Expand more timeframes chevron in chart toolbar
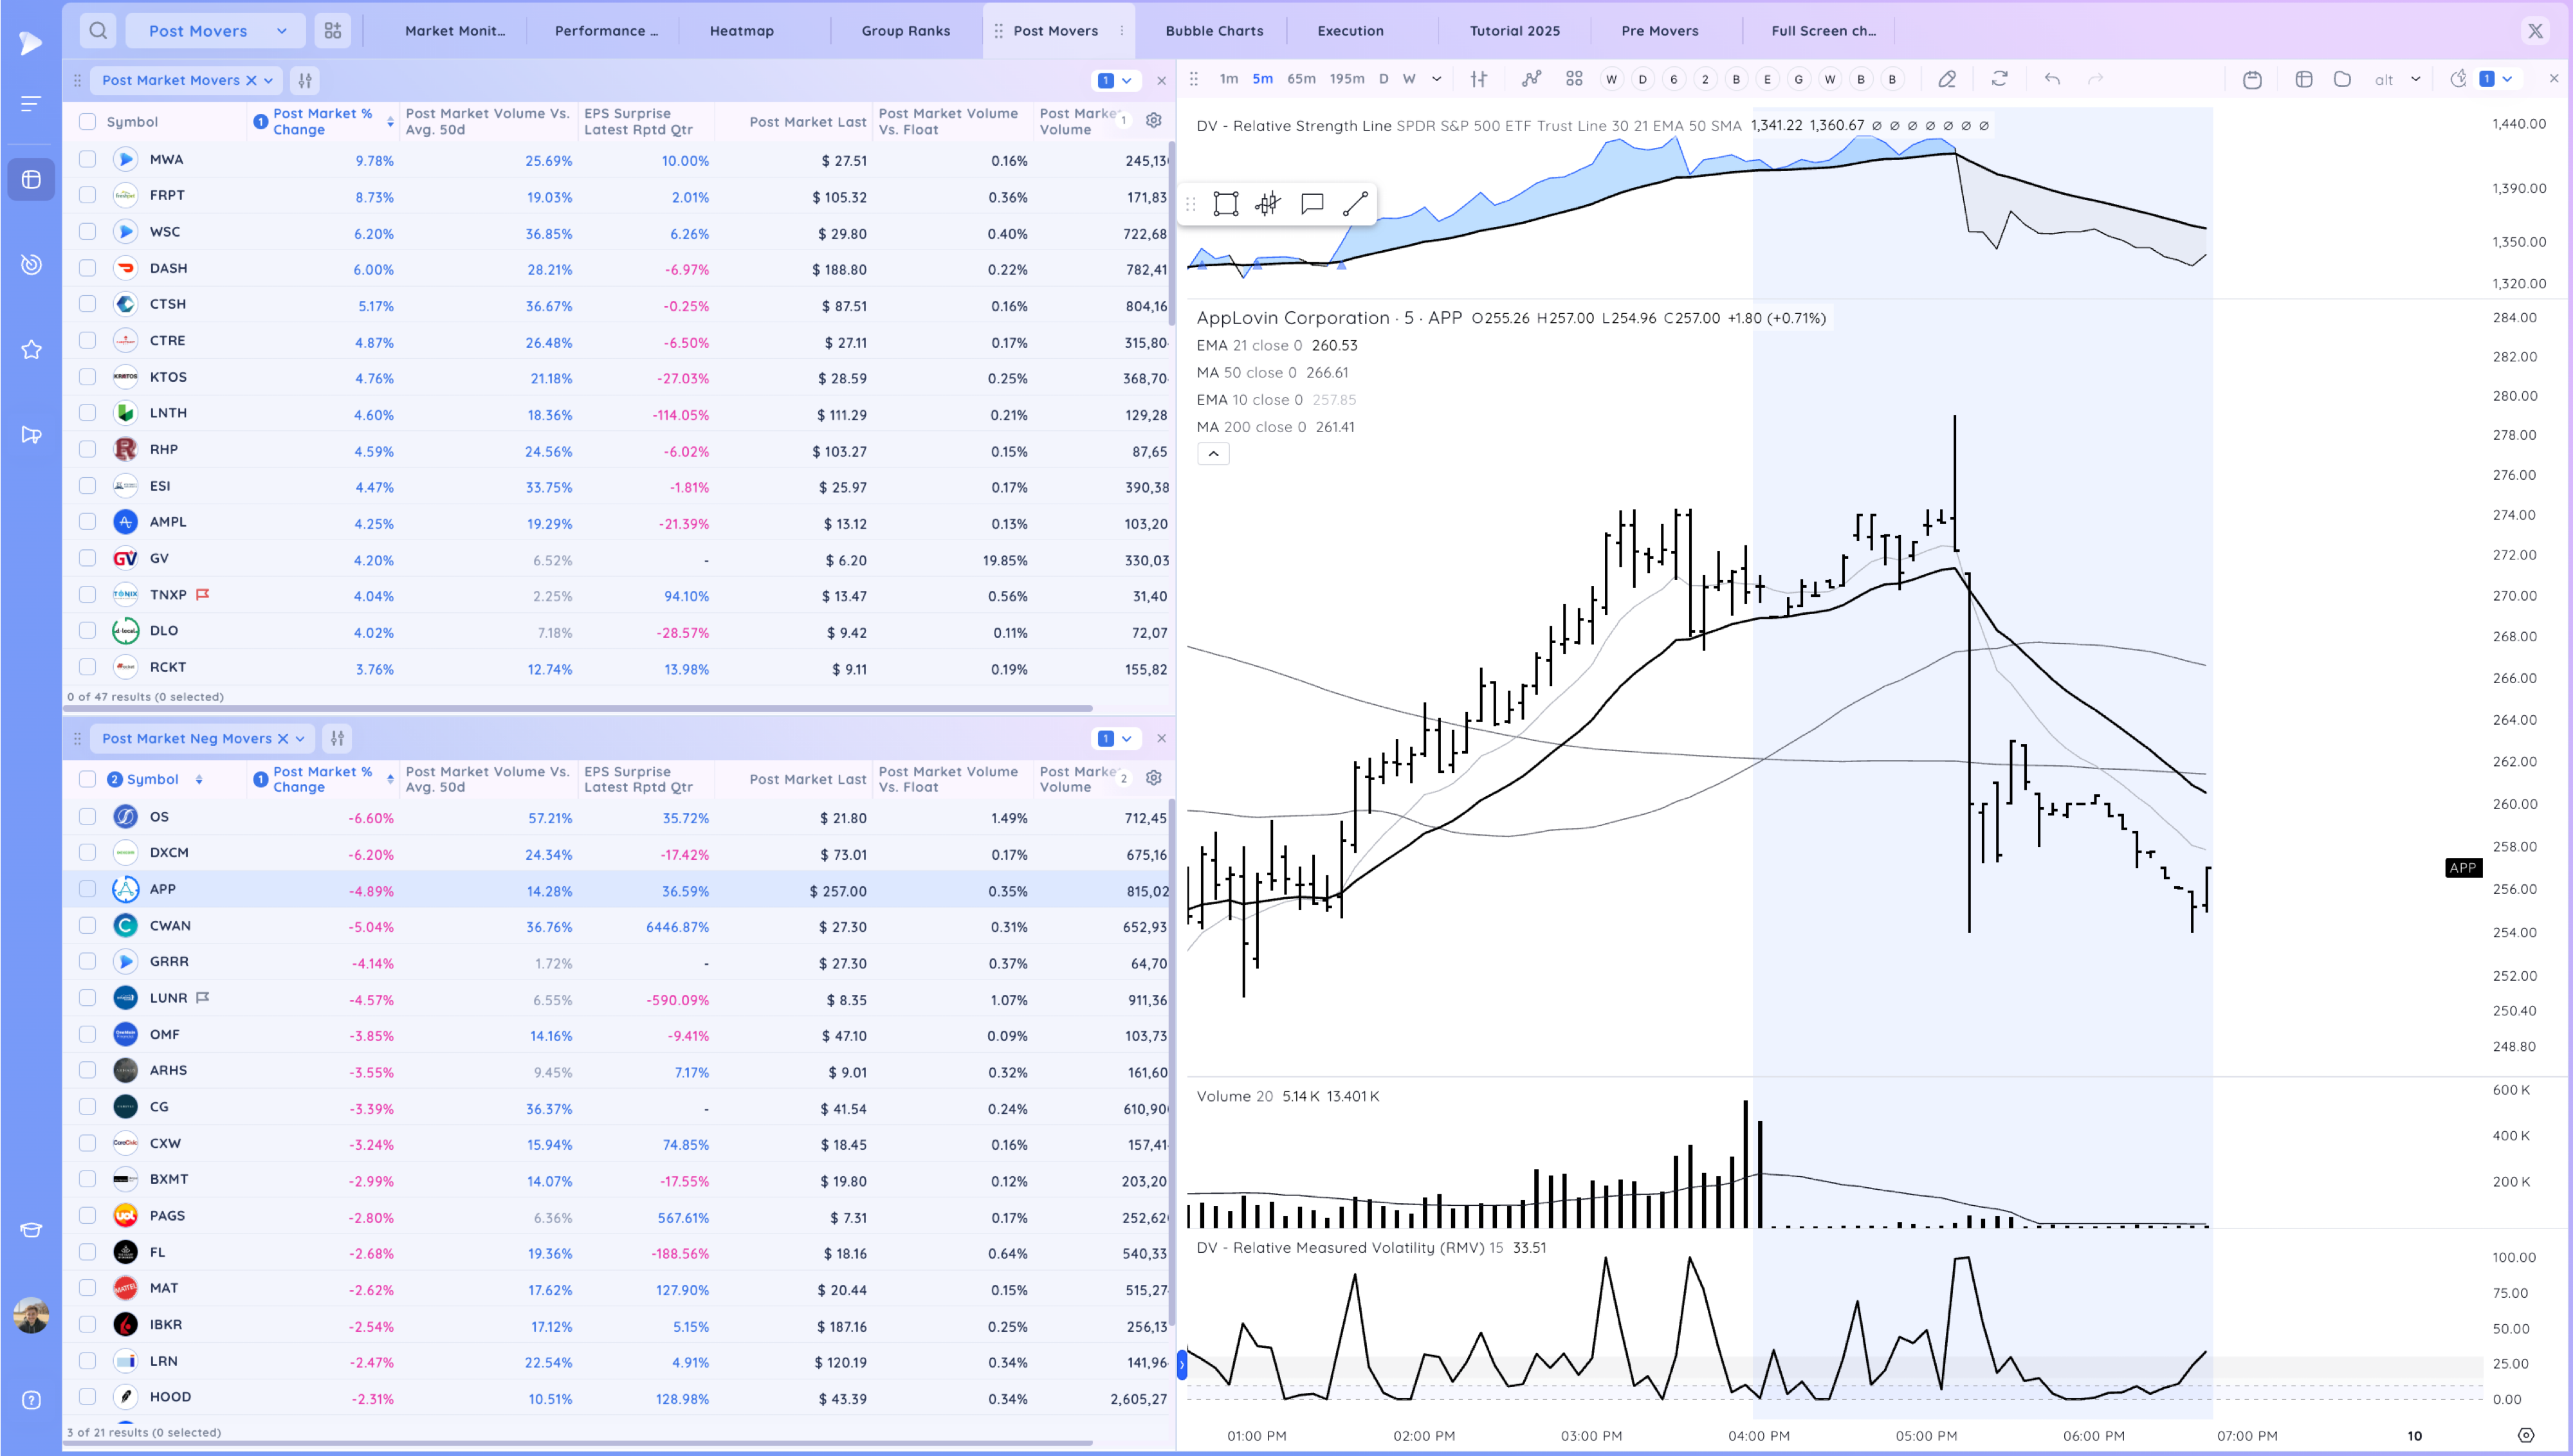Screen dimensions: 2573x1456 (1437, 79)
